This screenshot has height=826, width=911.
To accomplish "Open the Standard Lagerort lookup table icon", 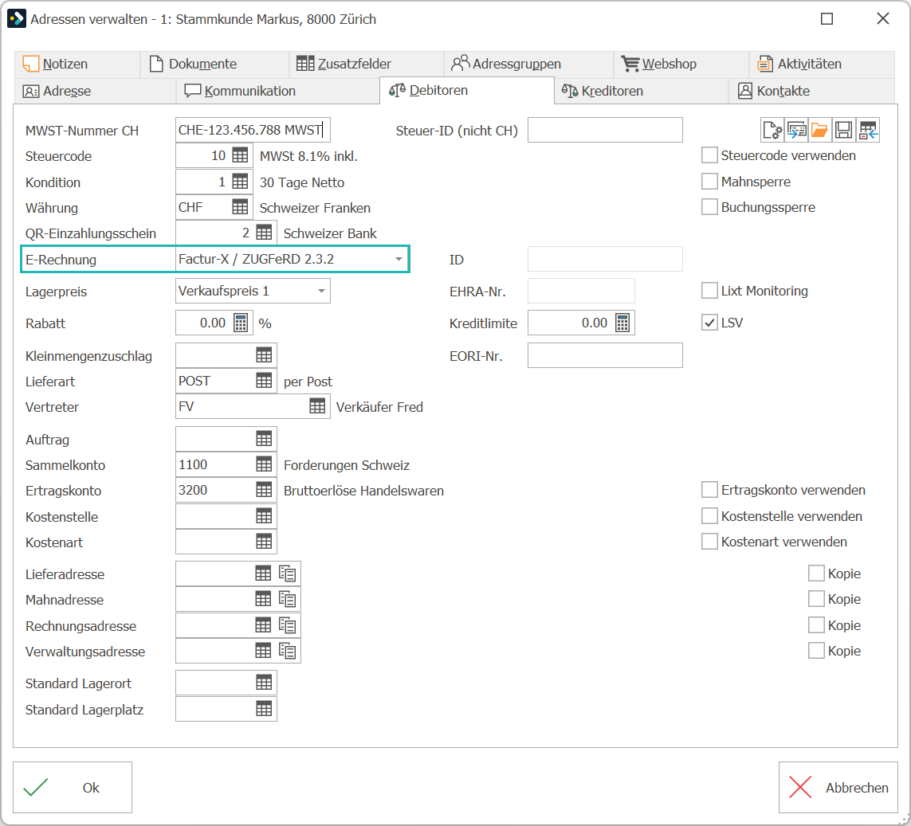I will tap(264, 683).
